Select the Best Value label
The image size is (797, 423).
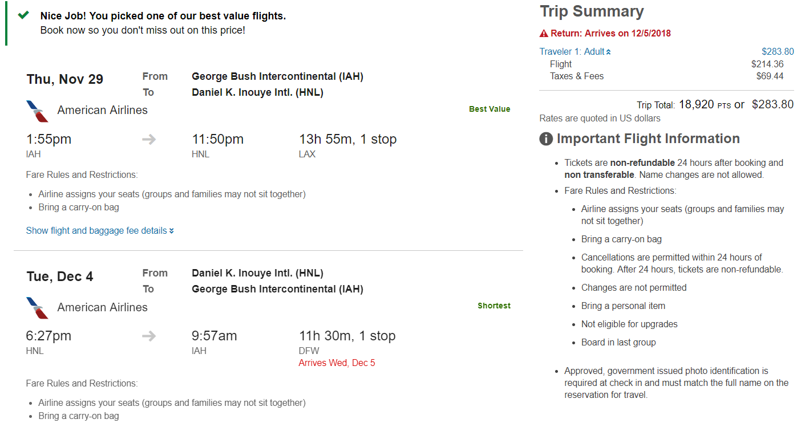coord(489,109)
